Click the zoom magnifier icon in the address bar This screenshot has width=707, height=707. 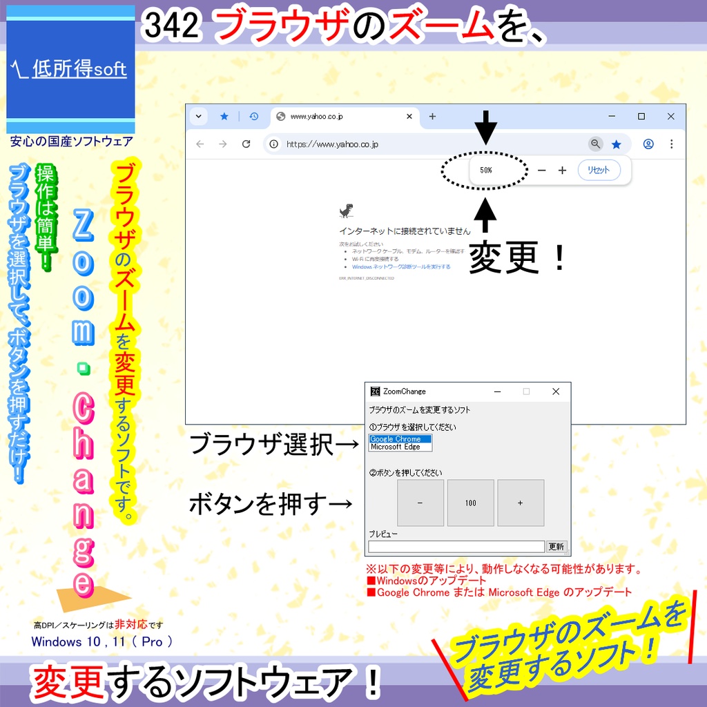pyautogui.click(x=596, y=144)
